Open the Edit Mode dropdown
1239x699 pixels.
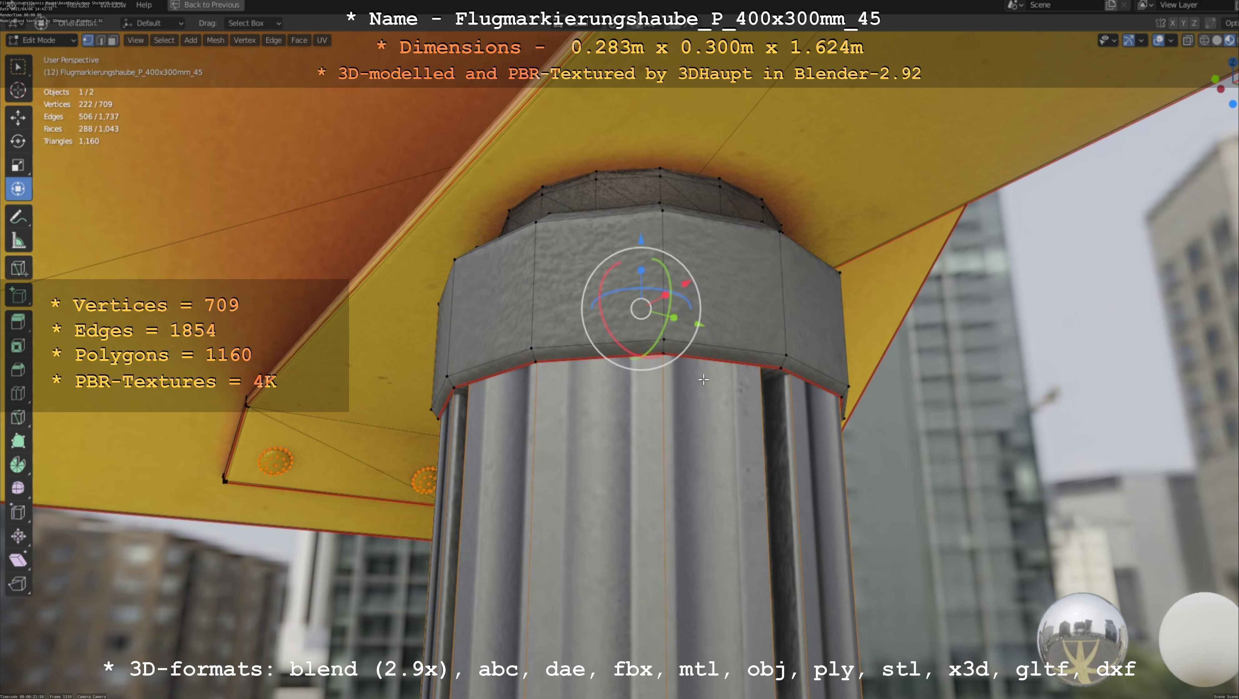coord(42,40)
